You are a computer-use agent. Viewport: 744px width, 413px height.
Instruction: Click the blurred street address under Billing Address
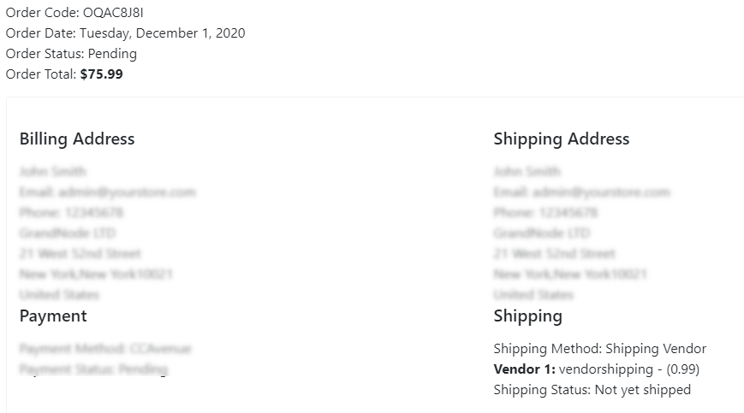tap(80, 254)
